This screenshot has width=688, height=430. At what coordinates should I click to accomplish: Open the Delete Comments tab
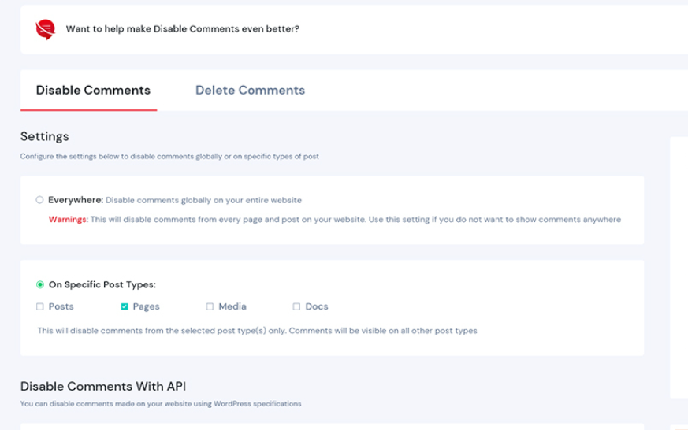[x=250, y=91]
